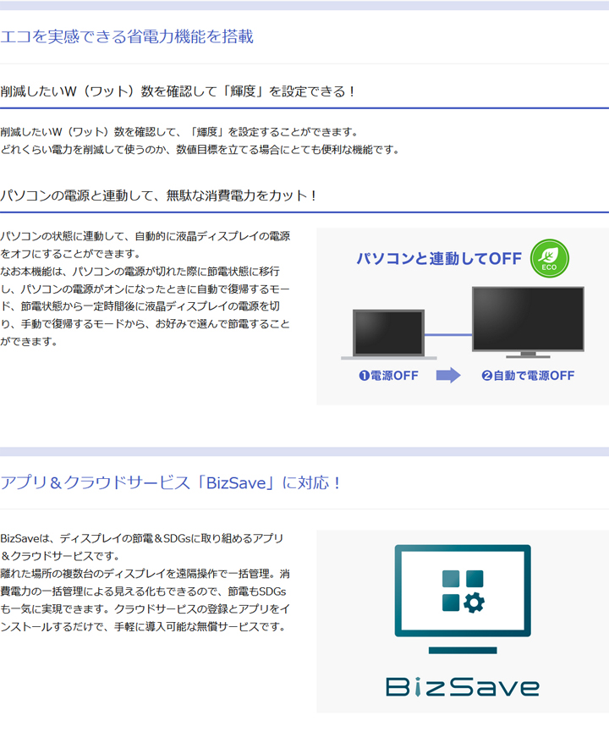Viewport: 609px width, 754px height.
Task: Click the large monitor illustration in the diagram
Action: pyautogui.click(x=528, y=320)
